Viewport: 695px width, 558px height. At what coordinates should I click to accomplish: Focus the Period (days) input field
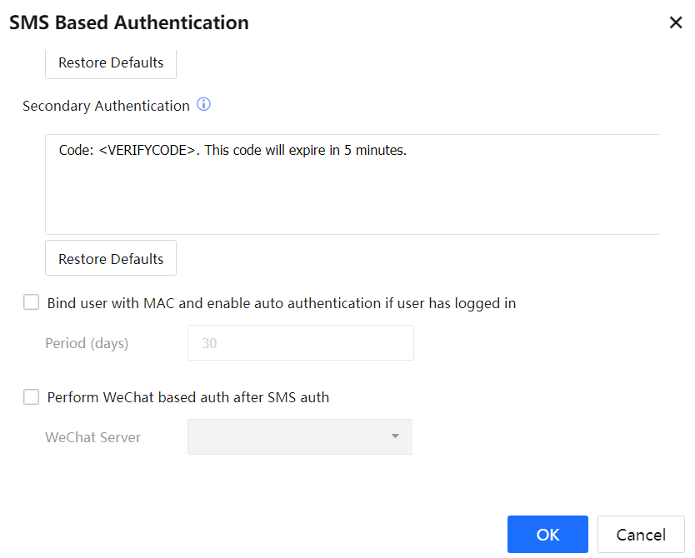tap(300, 343)
